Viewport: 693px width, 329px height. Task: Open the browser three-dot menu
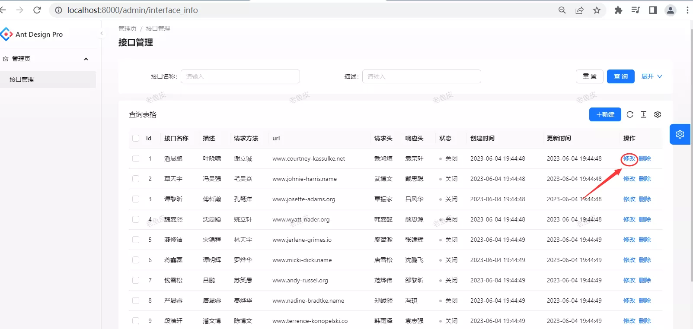click(x=687, y=10)
